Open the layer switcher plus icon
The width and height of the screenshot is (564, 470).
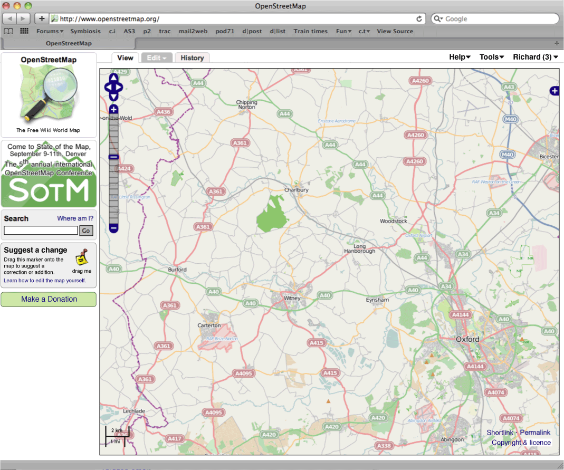tap(555, 91)
